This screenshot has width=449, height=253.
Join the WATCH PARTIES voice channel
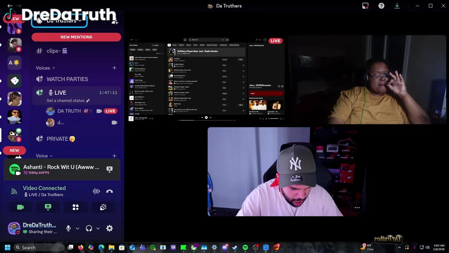76,79
